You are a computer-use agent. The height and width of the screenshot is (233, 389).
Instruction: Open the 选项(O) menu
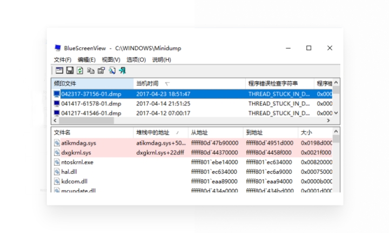tap(136, 60)
